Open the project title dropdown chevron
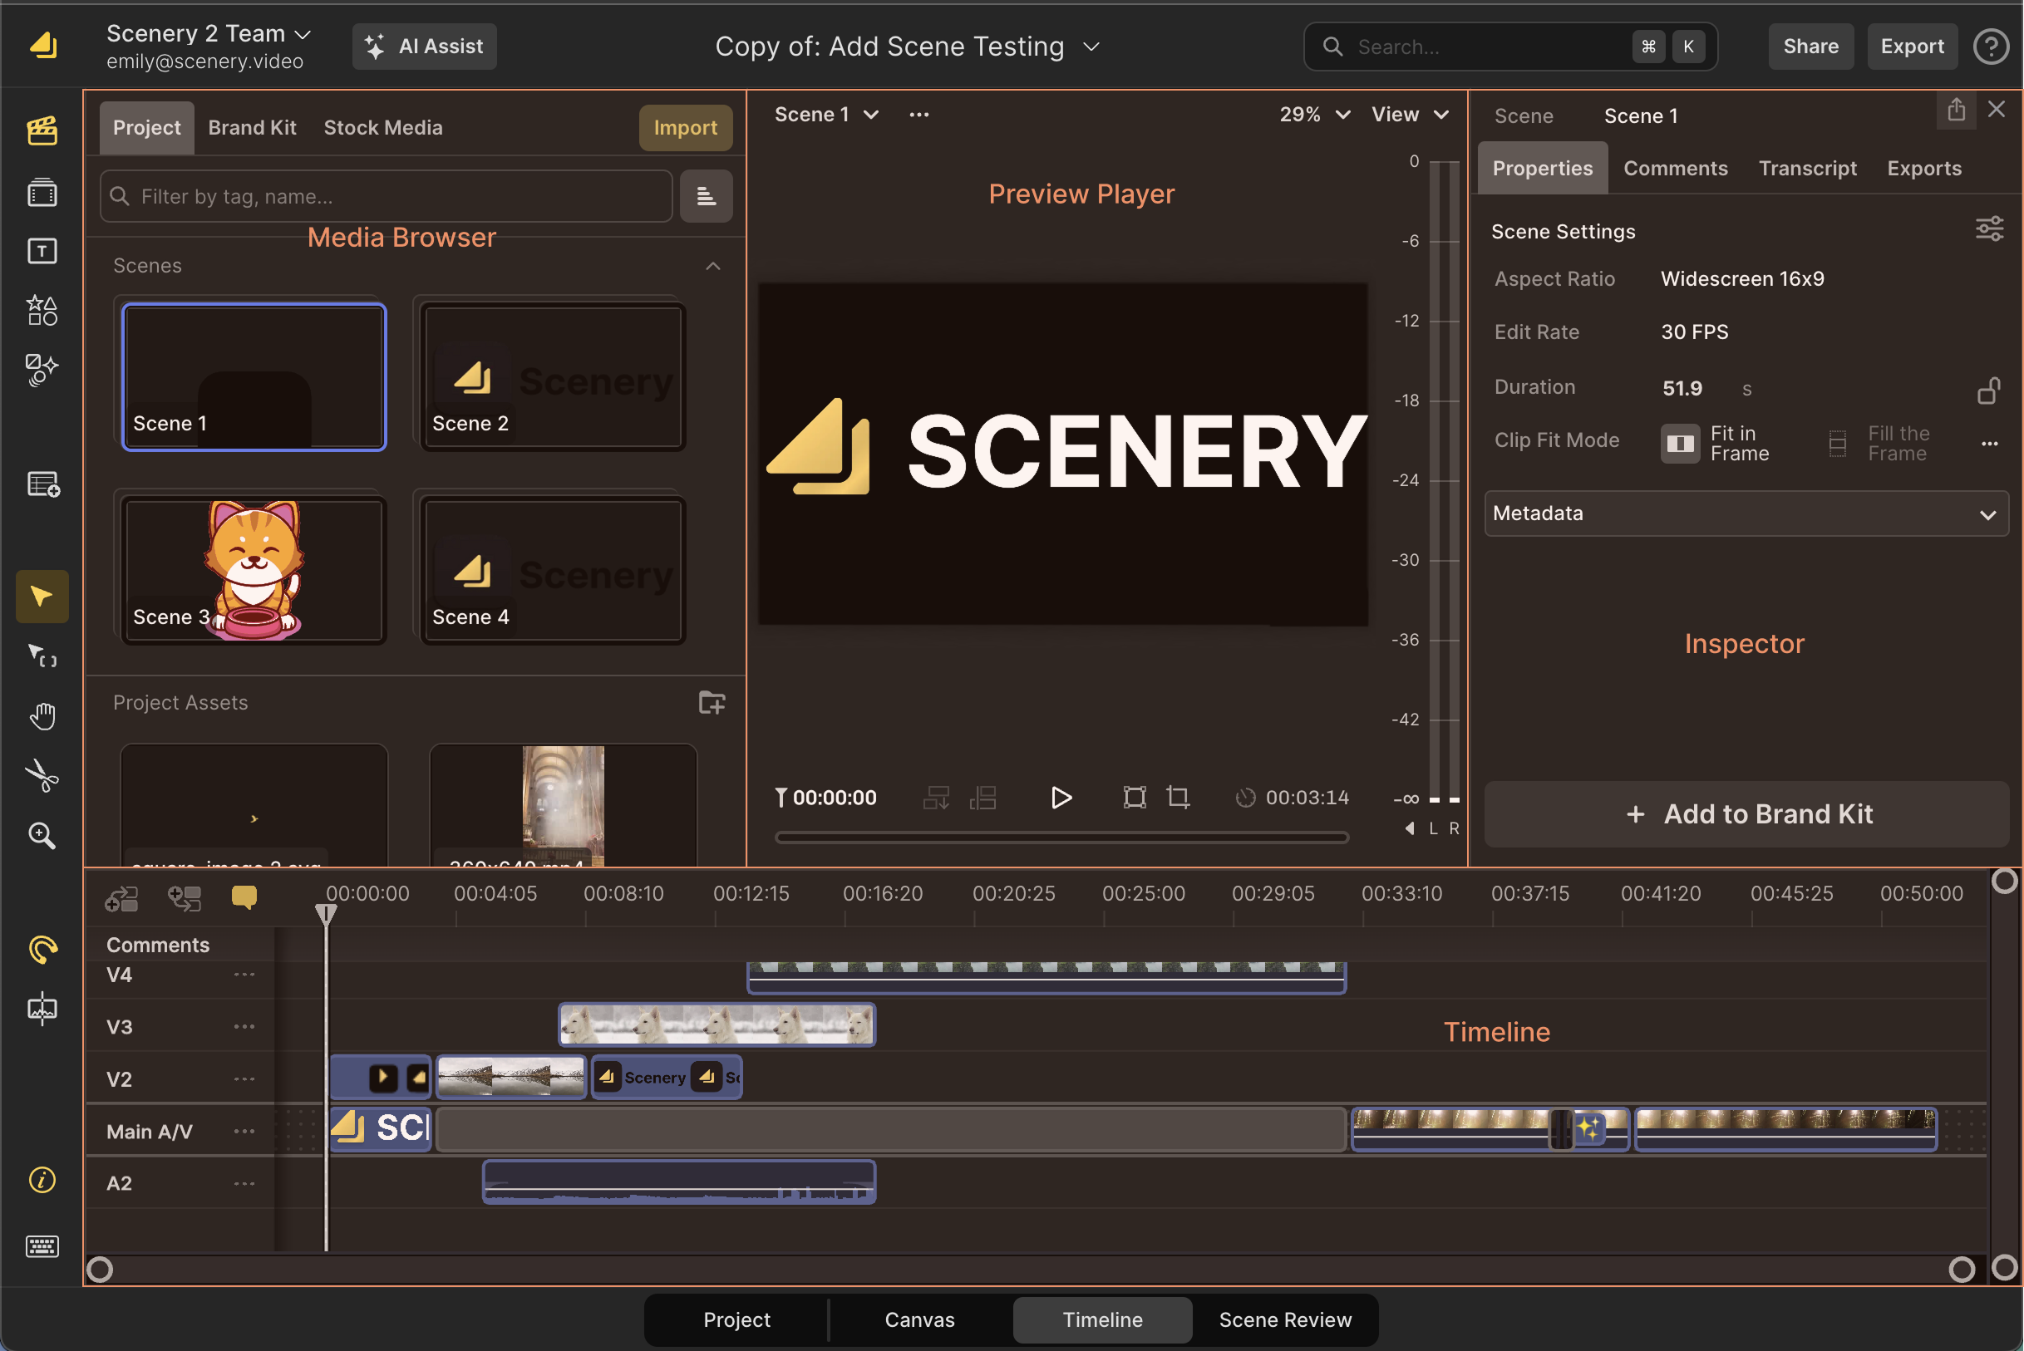Screen dimensions: 2024x1351 (1091, 47)
